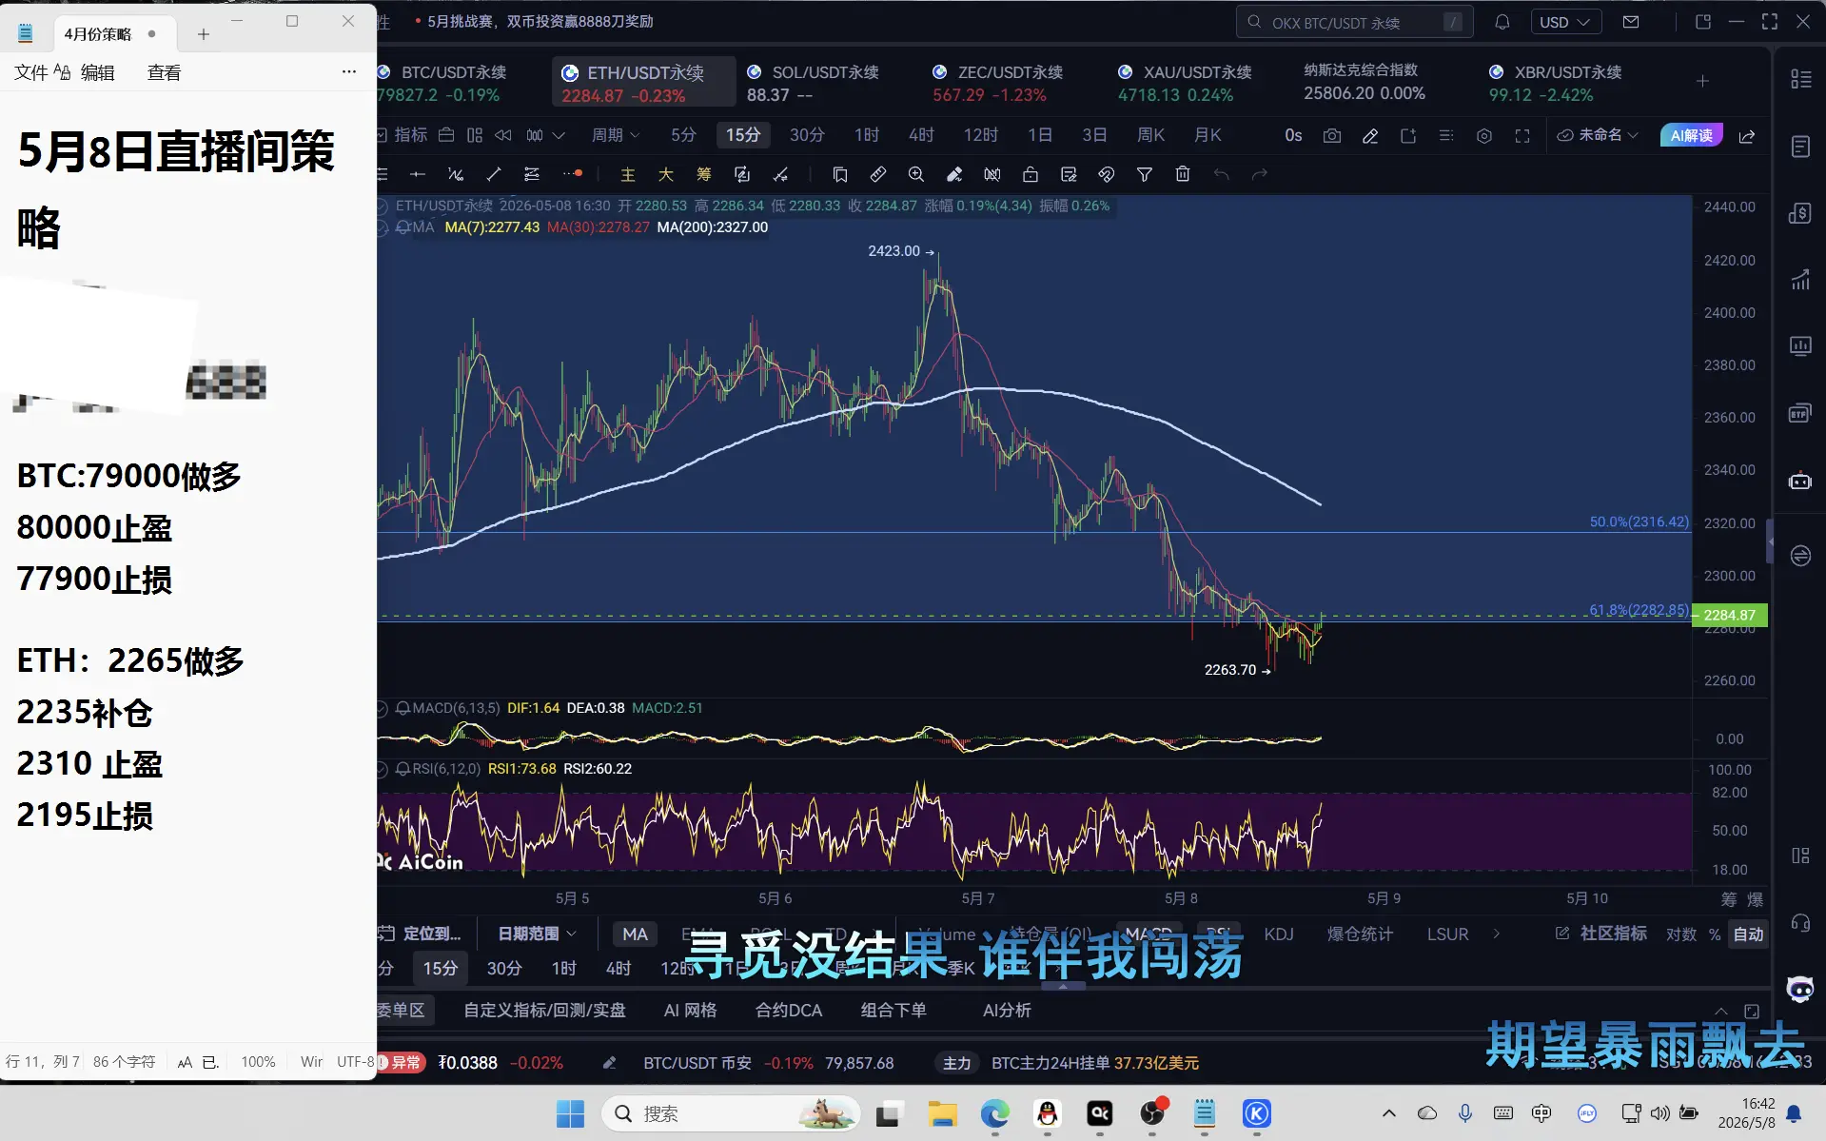Select the ruler measure tool

click(878, 174)
